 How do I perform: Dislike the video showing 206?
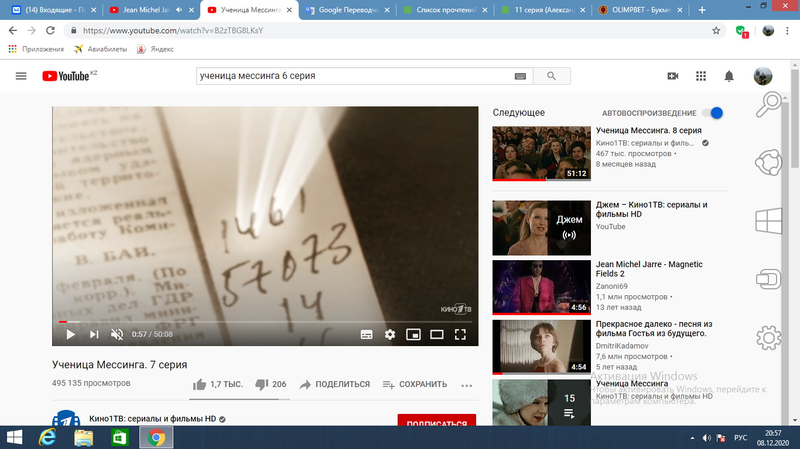tap(271, 384)
